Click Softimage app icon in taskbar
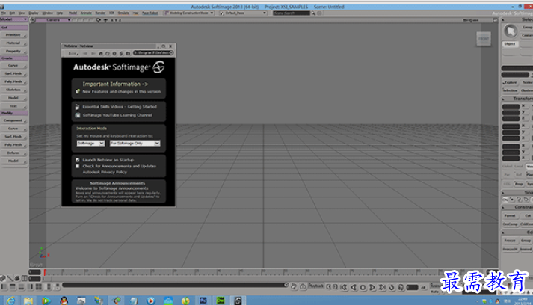 click(238, 301)
